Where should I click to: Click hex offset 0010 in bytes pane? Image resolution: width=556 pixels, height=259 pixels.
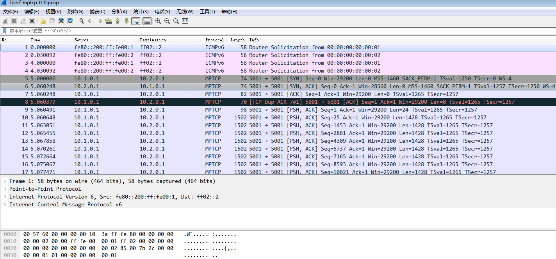10,241
